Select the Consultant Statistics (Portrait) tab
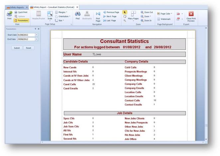This screenshot has width=220, height=156. click(x=55, y=7)
